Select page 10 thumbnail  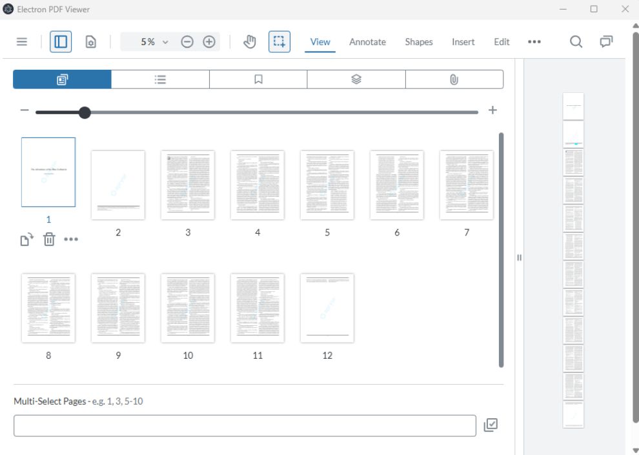188,308
